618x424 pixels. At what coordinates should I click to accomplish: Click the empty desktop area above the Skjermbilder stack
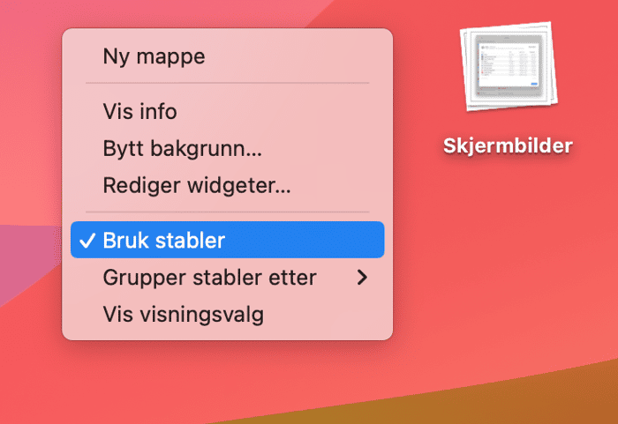click(509, 10)
